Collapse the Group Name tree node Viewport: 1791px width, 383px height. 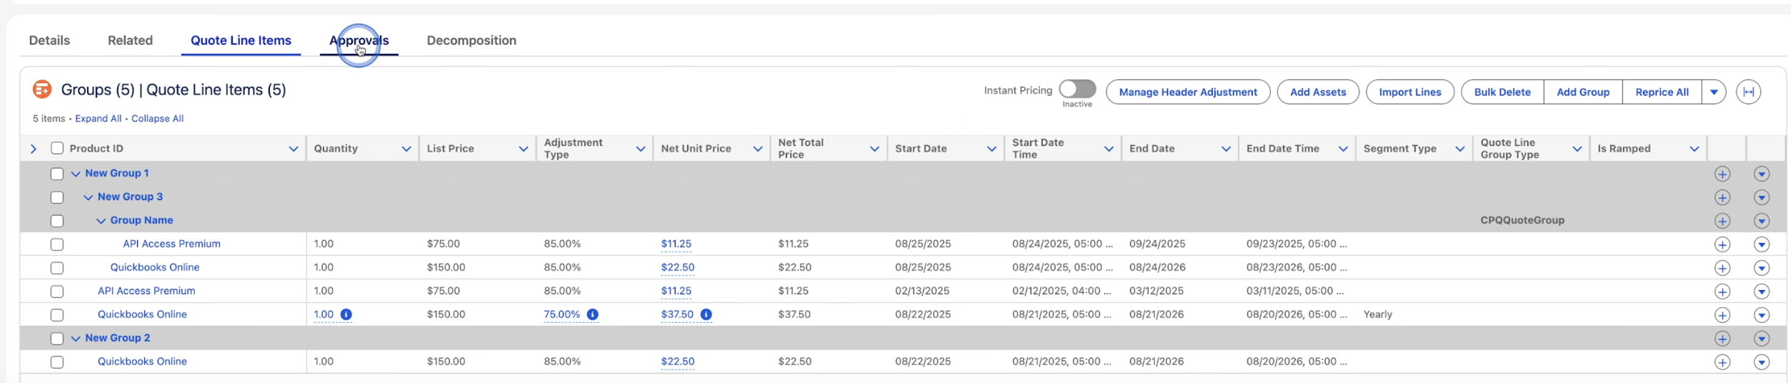pos(101,221)
